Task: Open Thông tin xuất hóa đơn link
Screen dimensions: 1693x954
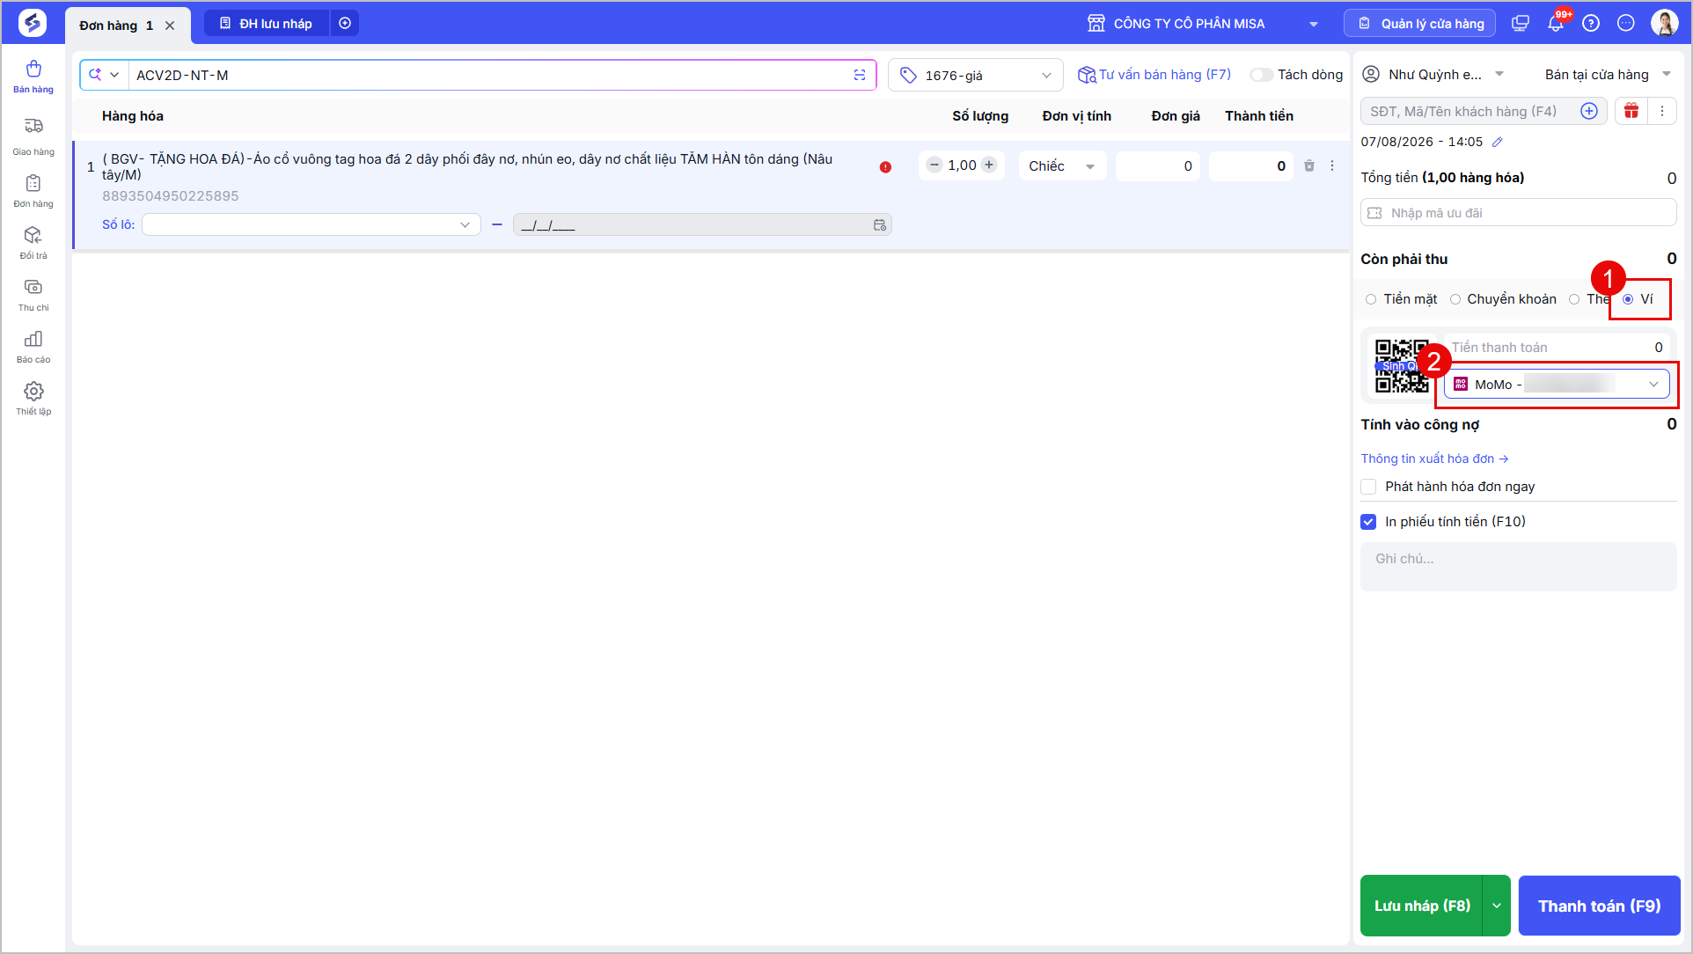Action: tap(1434, 459)
